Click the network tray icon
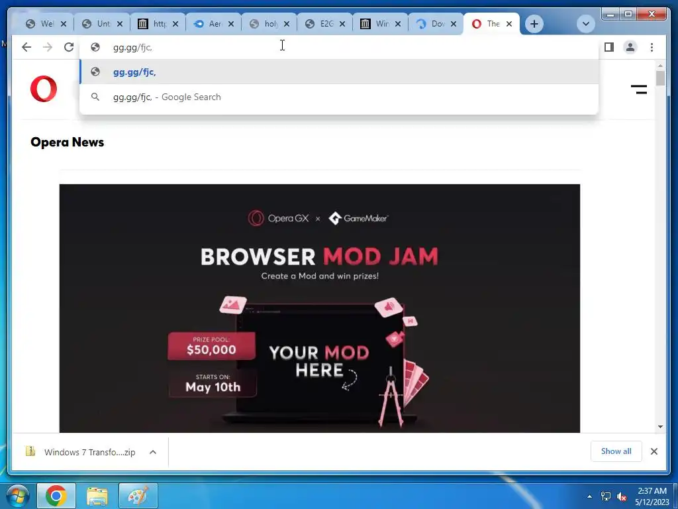 tap(606, 496)
